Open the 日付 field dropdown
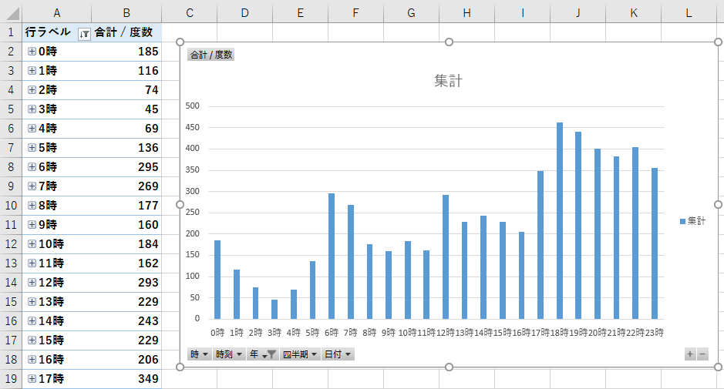Screen dimensions: 724x389 (338, 354)
